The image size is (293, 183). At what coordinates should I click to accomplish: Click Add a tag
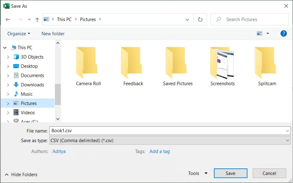pyautogui.click(x=160, y=151)
